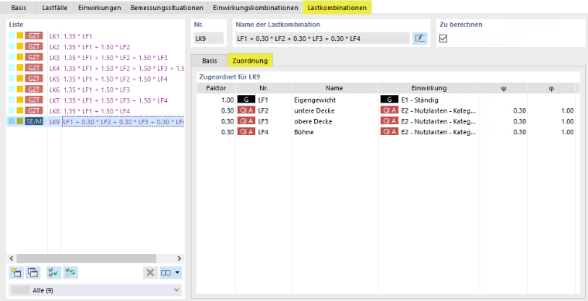The width and height of the screenshot is (588, 301).
Task: Select LK3 in the combinations list
Action: [x=96, y=58]
